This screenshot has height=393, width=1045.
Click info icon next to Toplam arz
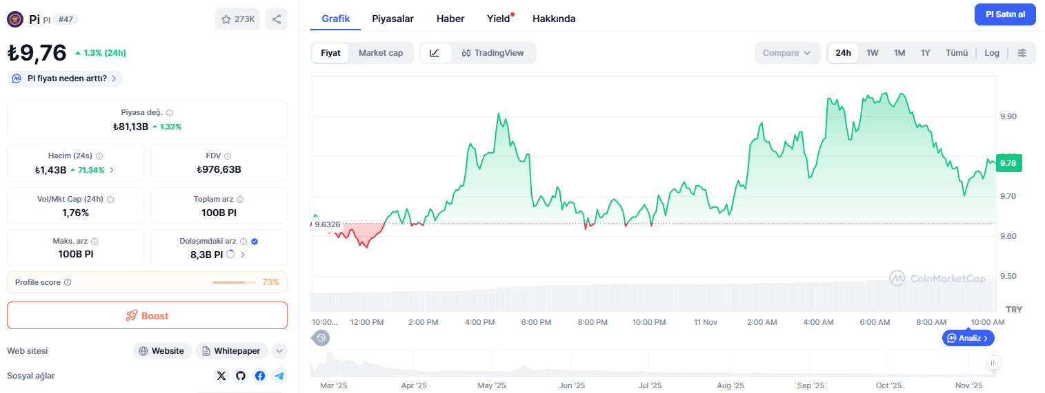point(240,199)
